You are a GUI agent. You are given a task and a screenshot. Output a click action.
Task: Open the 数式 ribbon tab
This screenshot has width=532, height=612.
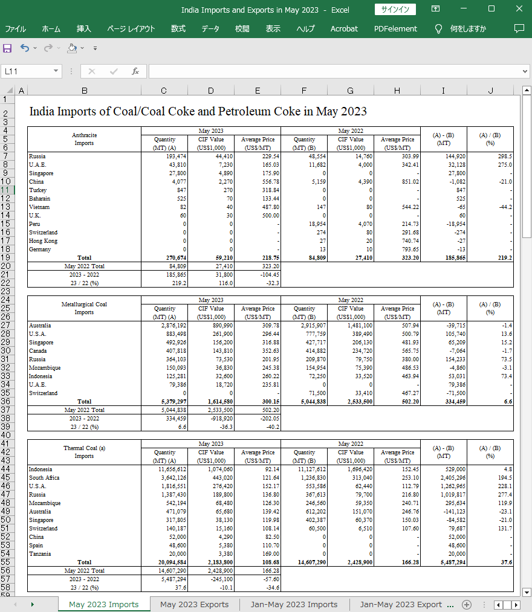pyautogui.click(x=178, y=29)
